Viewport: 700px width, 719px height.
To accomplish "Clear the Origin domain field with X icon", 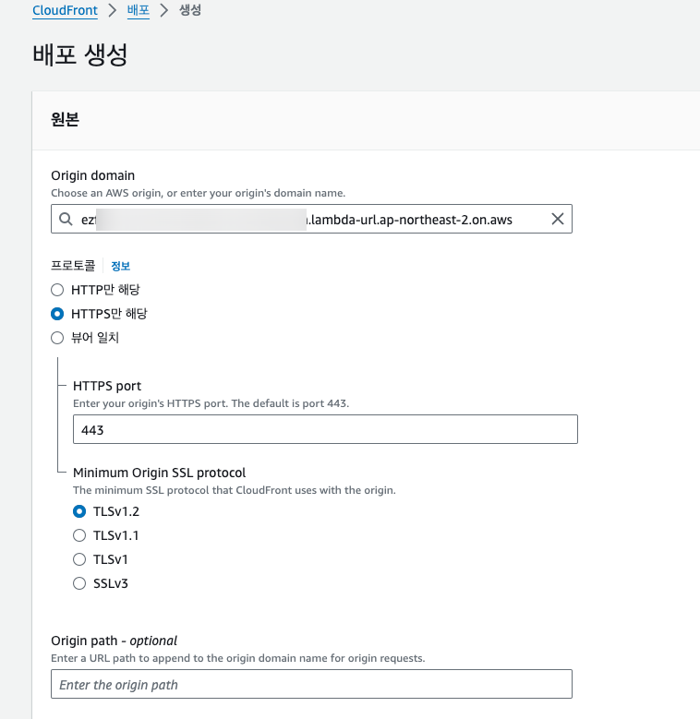I will (x=557, y=220).
